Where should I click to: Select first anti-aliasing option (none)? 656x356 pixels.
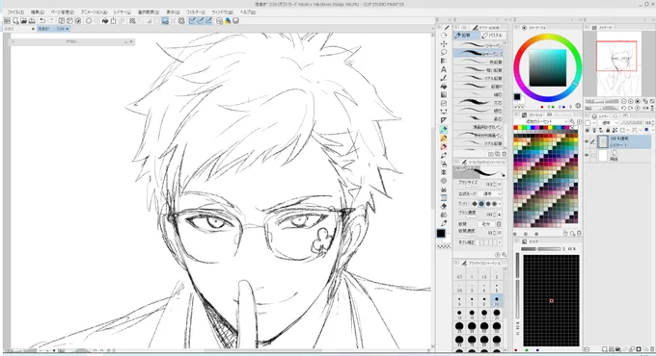tap(475, 204)
